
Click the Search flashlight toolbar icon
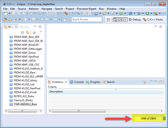pos(16,20)
